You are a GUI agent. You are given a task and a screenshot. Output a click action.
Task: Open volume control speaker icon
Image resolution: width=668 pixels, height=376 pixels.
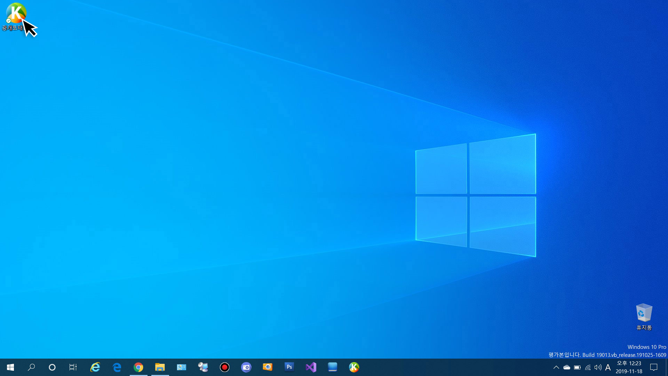tap(598, 367)
